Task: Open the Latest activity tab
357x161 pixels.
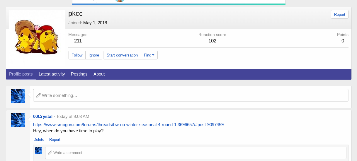Action: [x=52, y=74]
